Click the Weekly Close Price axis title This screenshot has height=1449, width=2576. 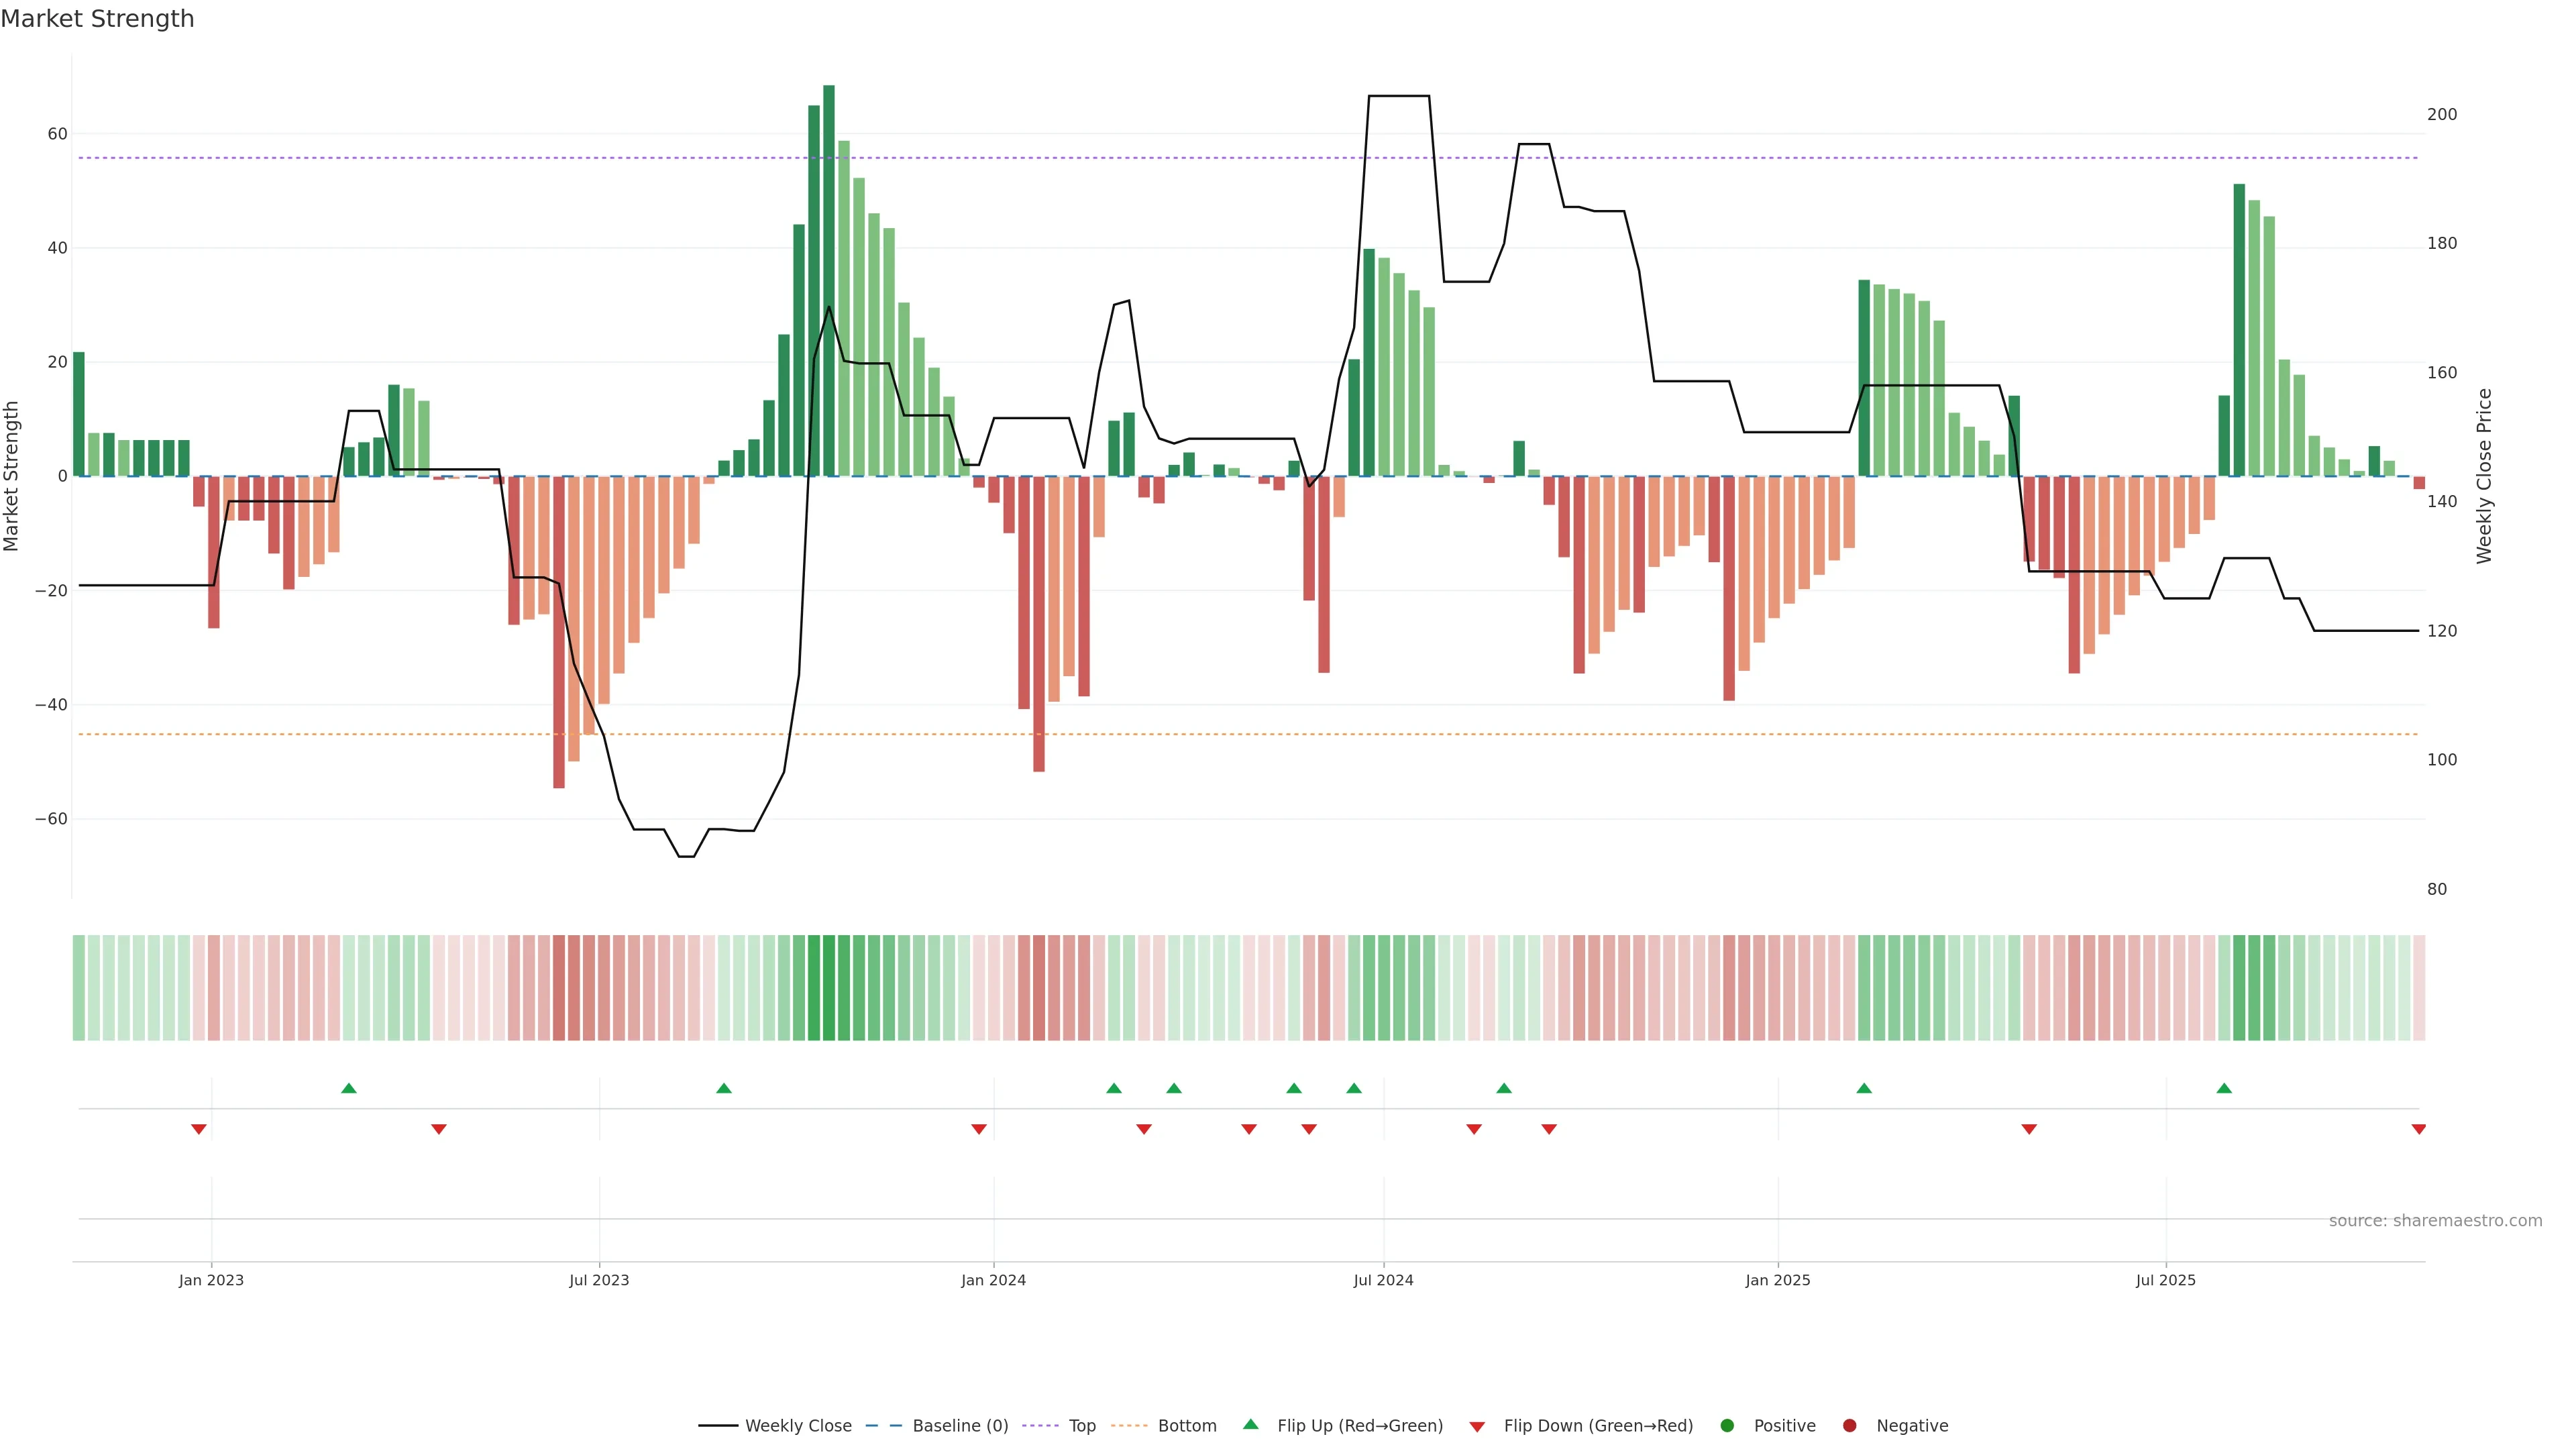2484,476
